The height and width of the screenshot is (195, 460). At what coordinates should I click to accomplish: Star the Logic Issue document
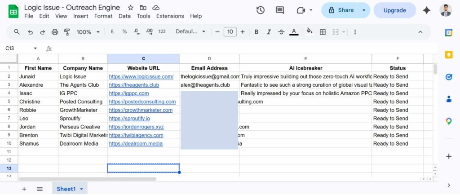pyautogui.click(x=131, y=8)
